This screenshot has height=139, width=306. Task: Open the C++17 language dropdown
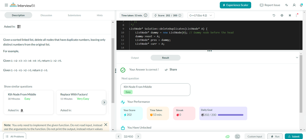tap(201, 15)
